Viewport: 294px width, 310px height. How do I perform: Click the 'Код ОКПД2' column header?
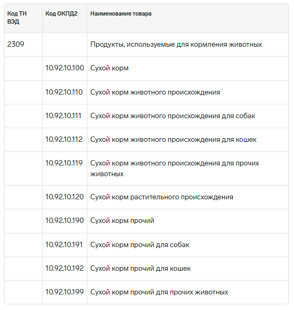tap(61, 13)
